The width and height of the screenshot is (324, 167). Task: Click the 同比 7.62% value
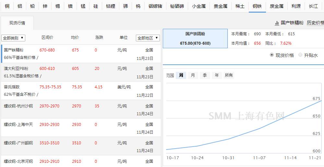click(x=286, y=43)
